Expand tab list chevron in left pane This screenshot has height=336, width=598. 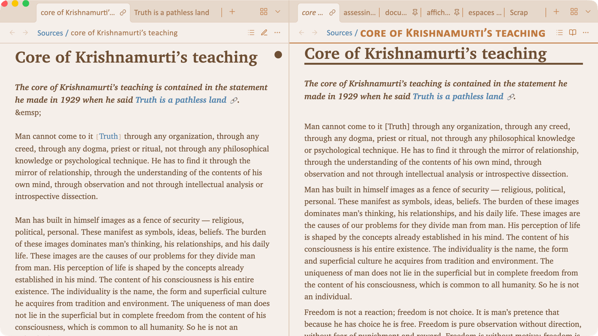(x=278, y=12)
